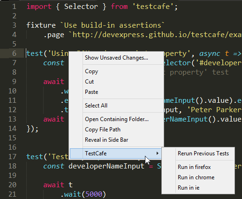This screenshot has width=242, height=199.
Task: Click line number 17 in gutter
Action: click(x=12, y=157)
